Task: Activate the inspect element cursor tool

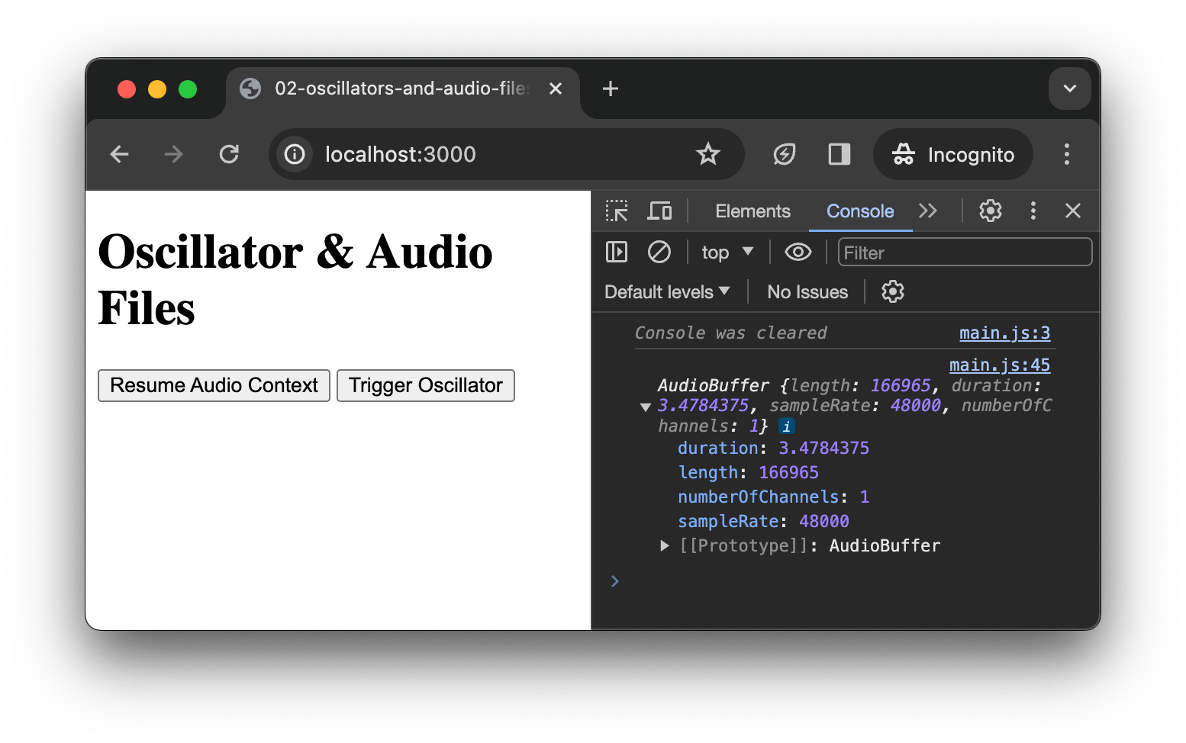Action: [616, 211]
